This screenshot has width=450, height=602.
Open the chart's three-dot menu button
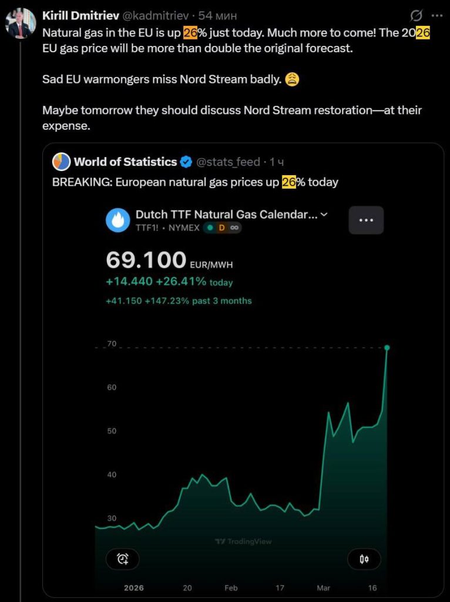coord(366,220)
